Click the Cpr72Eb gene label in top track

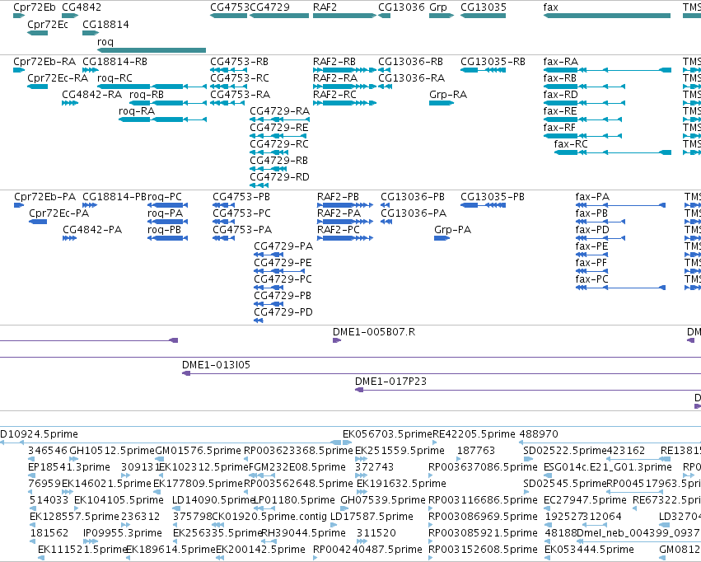pos(35,7)
